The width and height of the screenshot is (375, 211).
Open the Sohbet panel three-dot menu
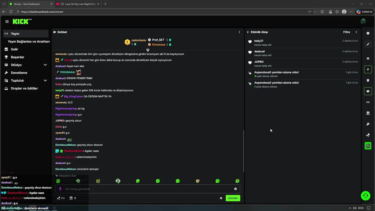239,32
